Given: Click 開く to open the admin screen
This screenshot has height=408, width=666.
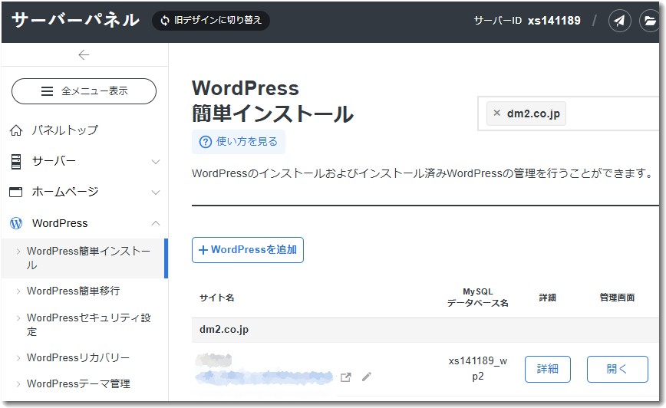Looking at the screenshot, I should 617,369.
